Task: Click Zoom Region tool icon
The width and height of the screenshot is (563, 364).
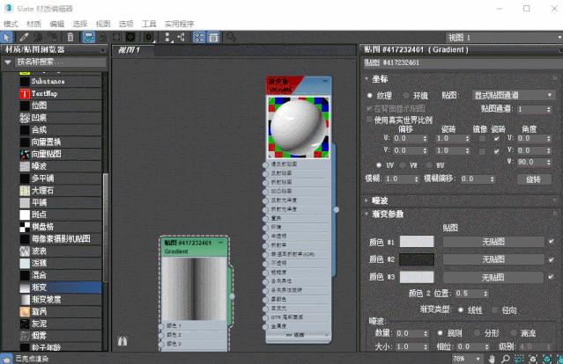Action: tap(519, 358)
